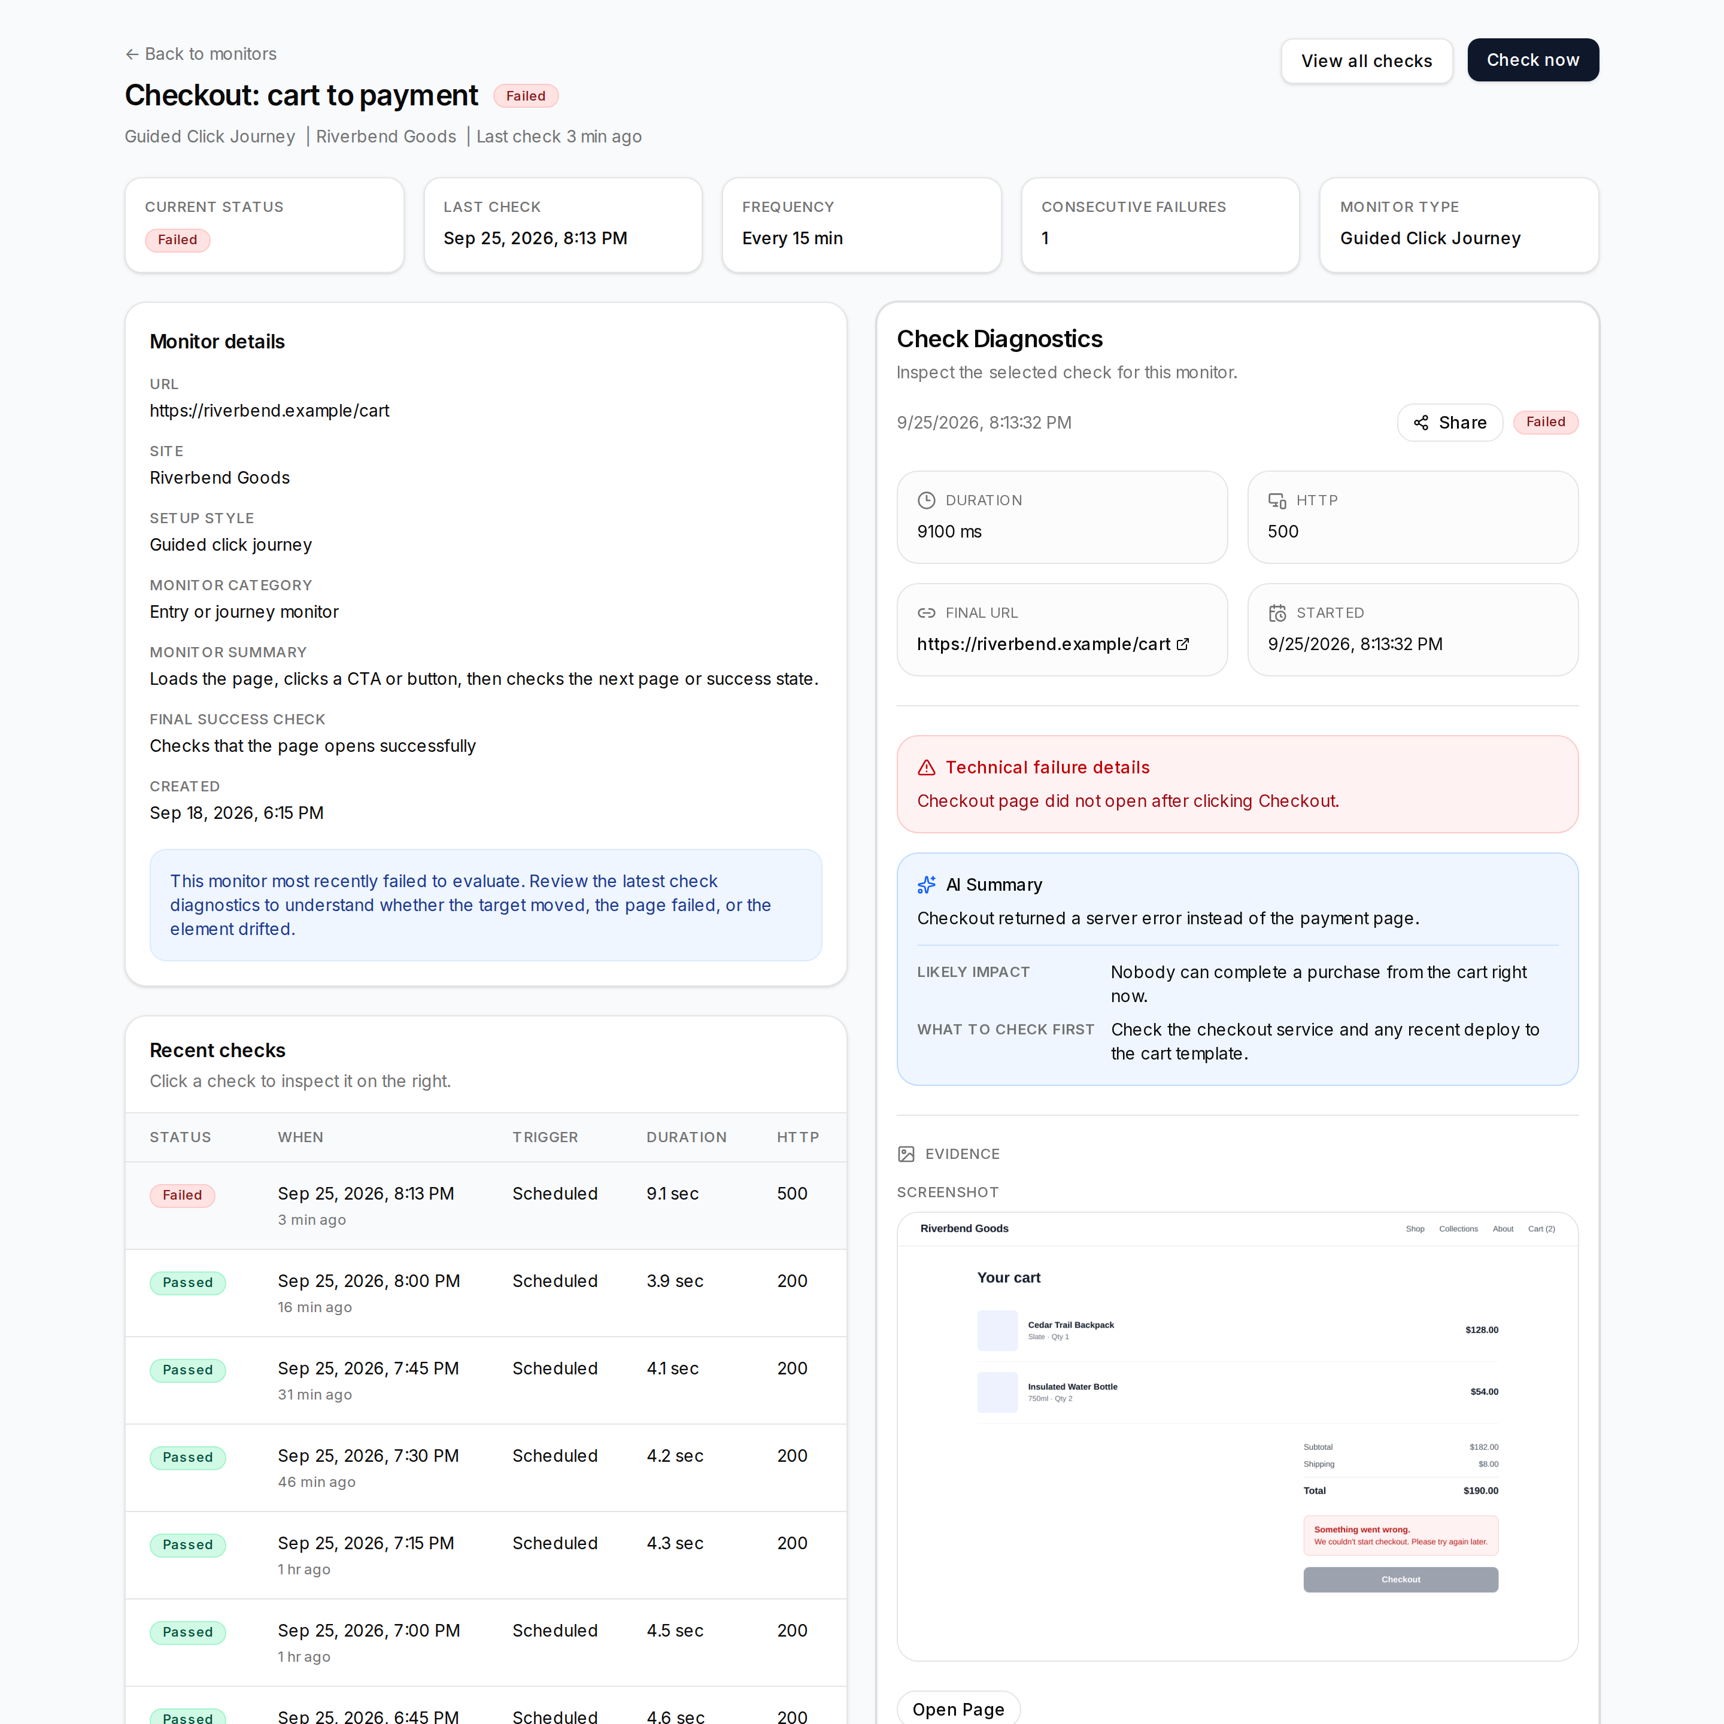Click the link icon beside Final URL

926,613
